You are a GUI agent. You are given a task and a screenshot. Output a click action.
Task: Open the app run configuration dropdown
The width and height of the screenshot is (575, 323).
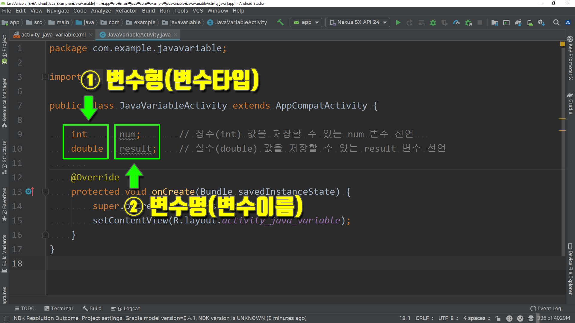(306, 22)
